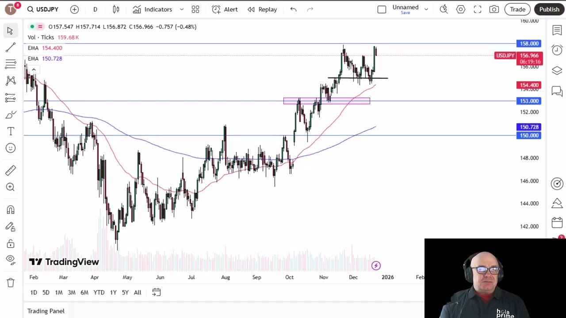Toggle lock all drawing tools

(x=11, y=244)
